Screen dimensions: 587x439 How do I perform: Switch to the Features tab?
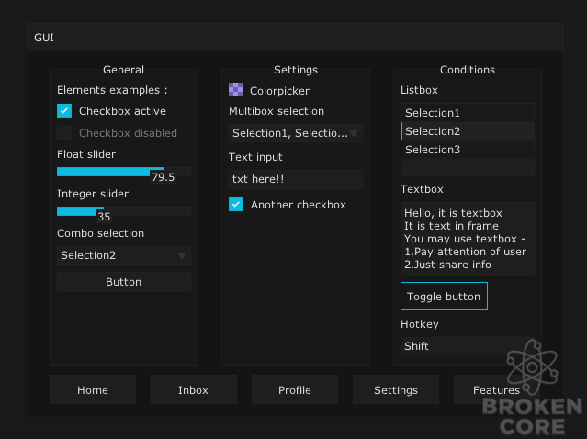point(496,389)
